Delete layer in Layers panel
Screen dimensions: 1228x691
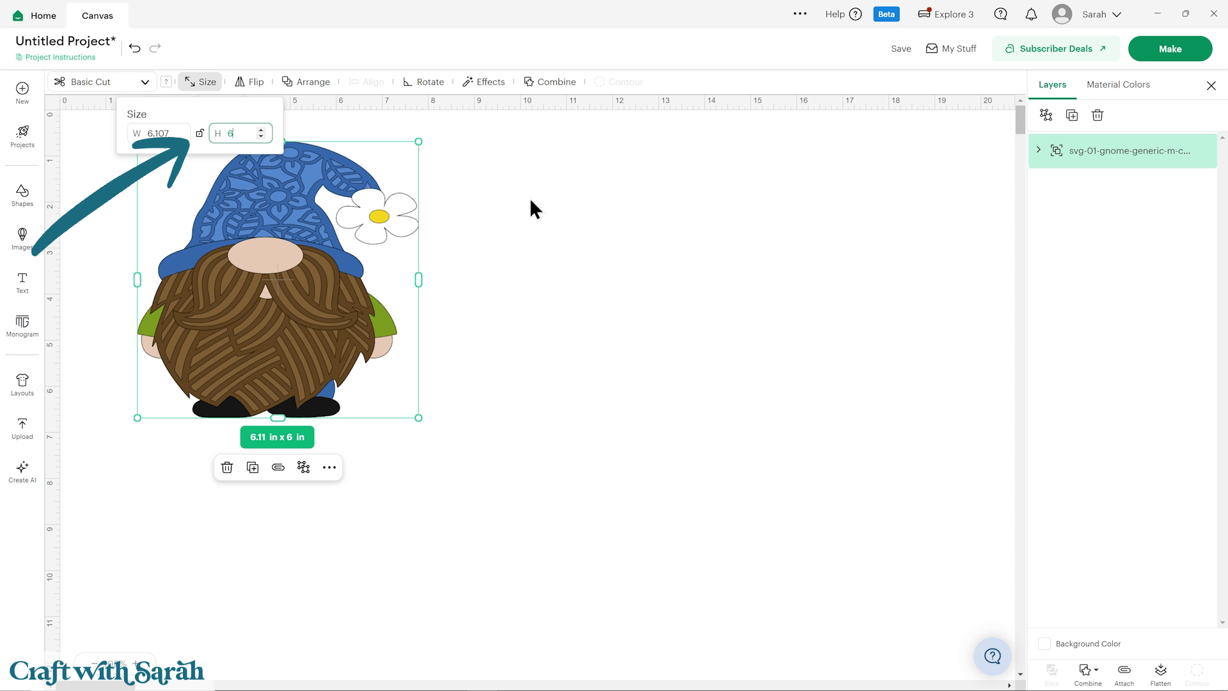[1098, 115]
